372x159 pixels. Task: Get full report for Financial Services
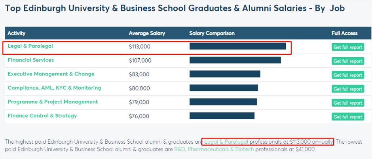[347, 61]
